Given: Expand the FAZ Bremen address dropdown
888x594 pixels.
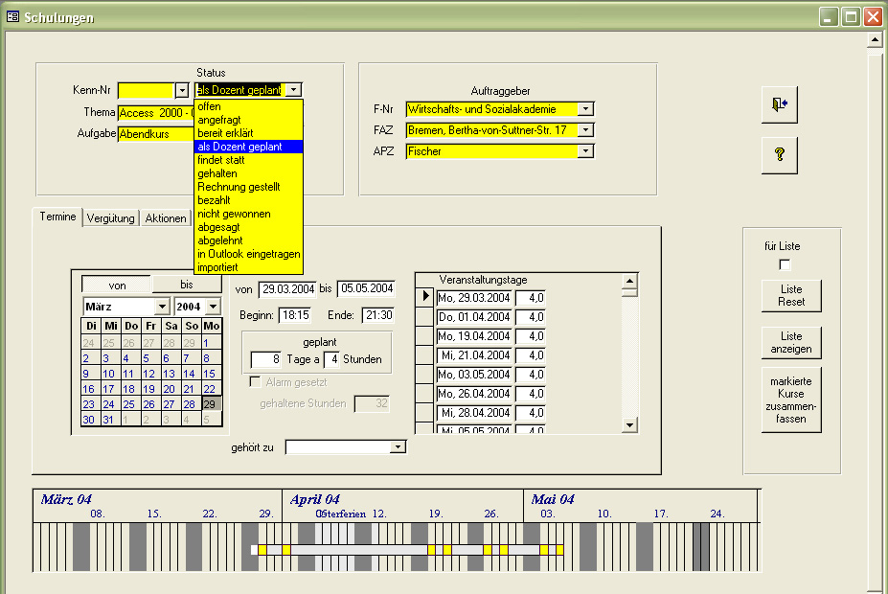Looking at the screenshot, I should click(x=586, y=129).
